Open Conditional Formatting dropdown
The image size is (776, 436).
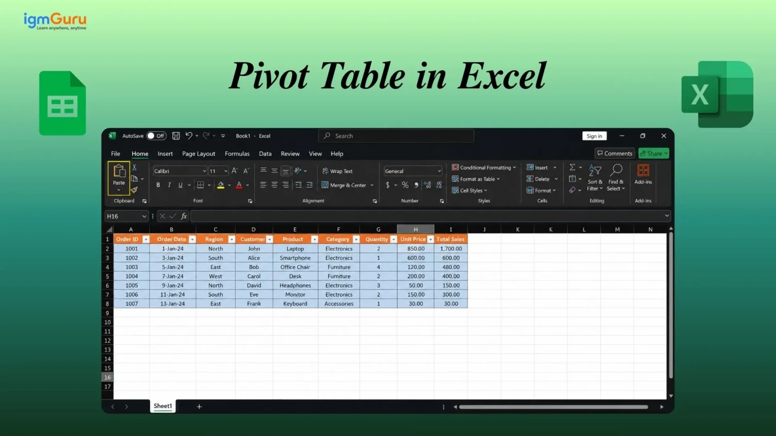pos(484,168)
